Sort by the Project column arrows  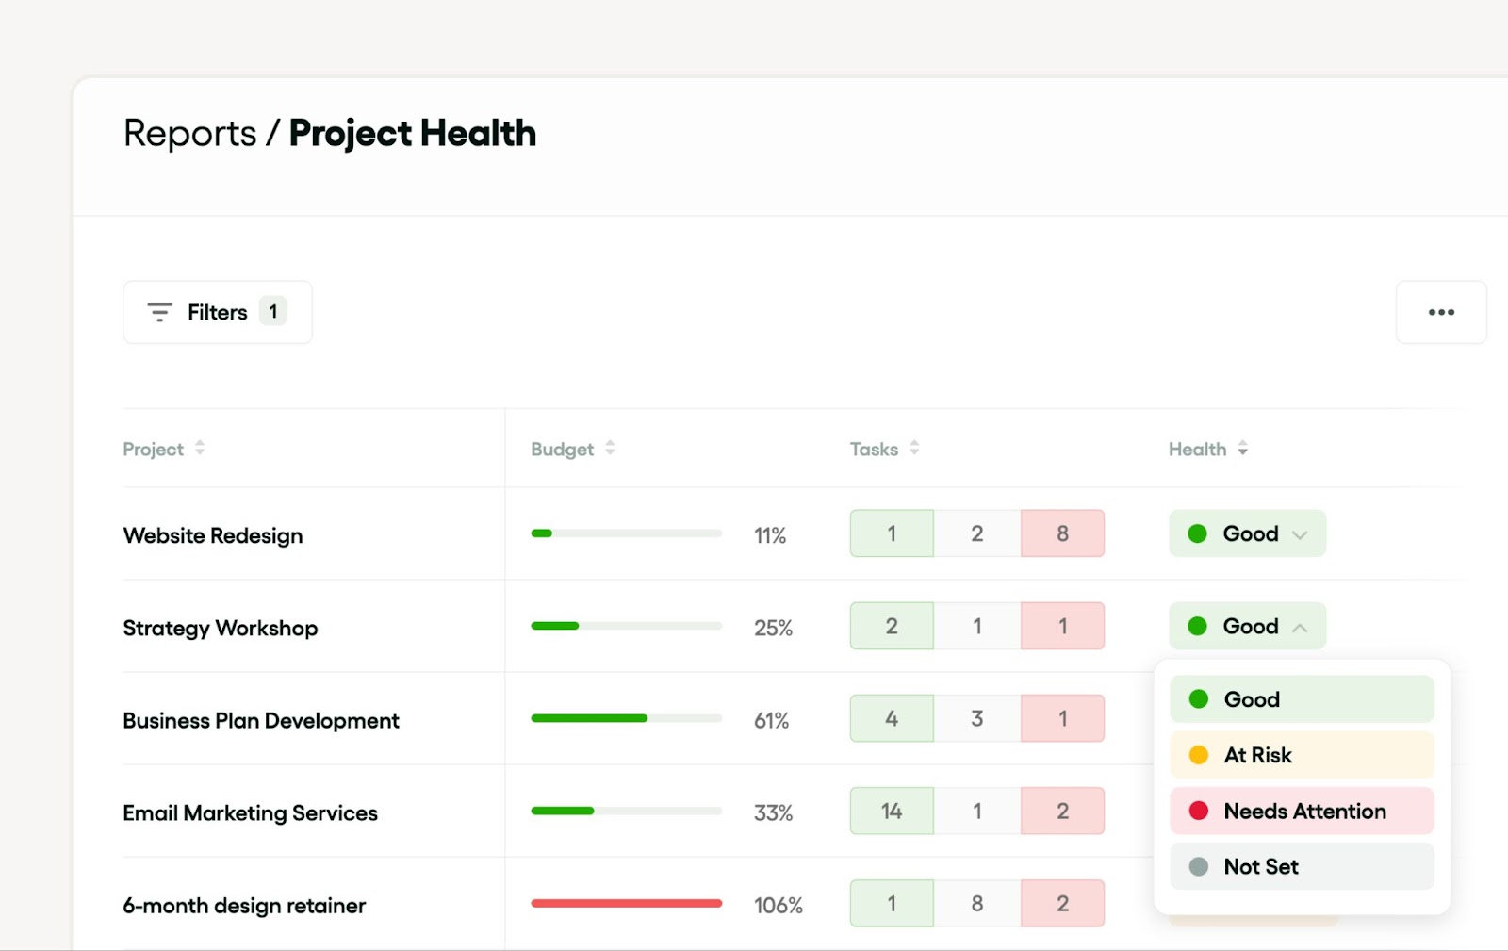coord(200,449)
